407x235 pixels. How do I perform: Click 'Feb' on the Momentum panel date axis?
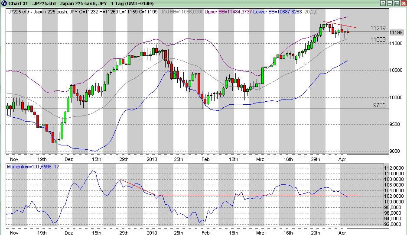coord(205,233)
